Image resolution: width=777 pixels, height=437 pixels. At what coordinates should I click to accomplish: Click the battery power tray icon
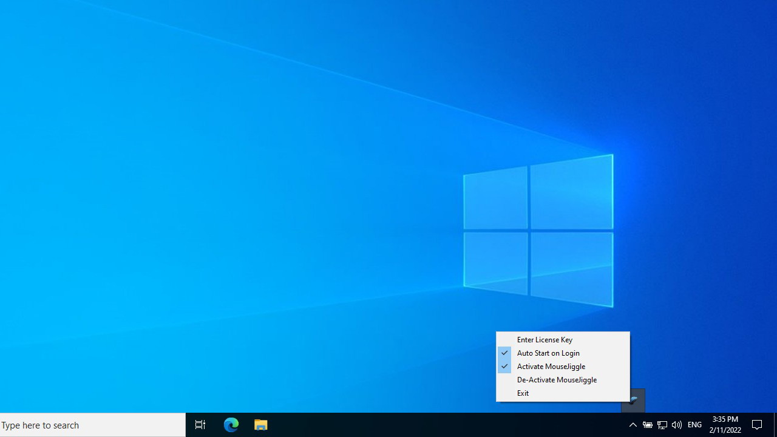pos(648,425)
